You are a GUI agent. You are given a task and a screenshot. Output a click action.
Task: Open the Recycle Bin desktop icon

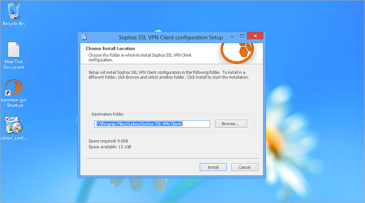(x=13, y=14)
